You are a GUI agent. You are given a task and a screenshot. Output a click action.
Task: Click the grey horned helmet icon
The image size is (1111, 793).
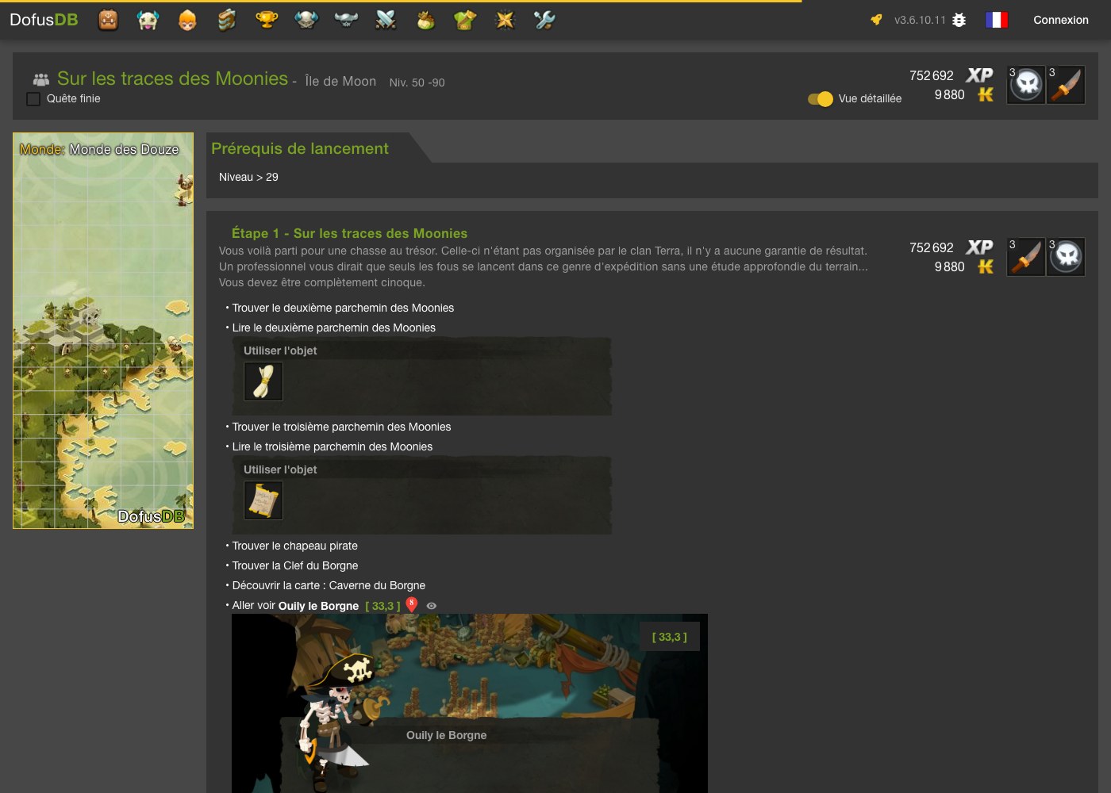[346, 20]
